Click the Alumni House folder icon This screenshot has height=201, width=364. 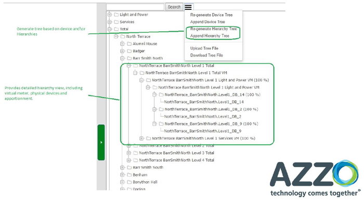point(129,44)
